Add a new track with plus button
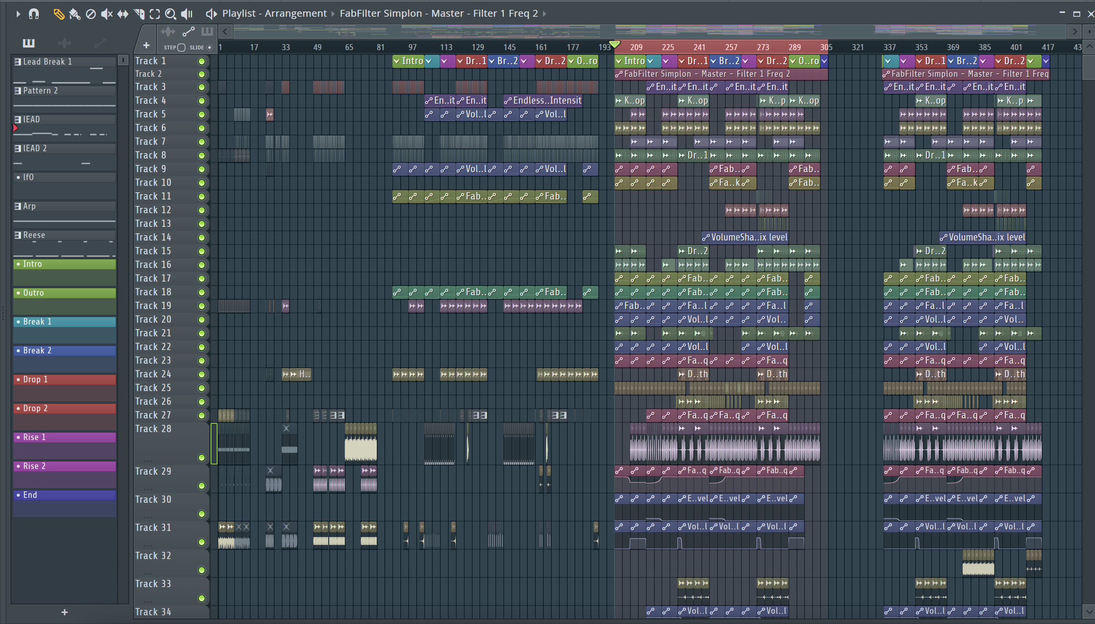1095x624 pixels. click(x=146, y=45)
